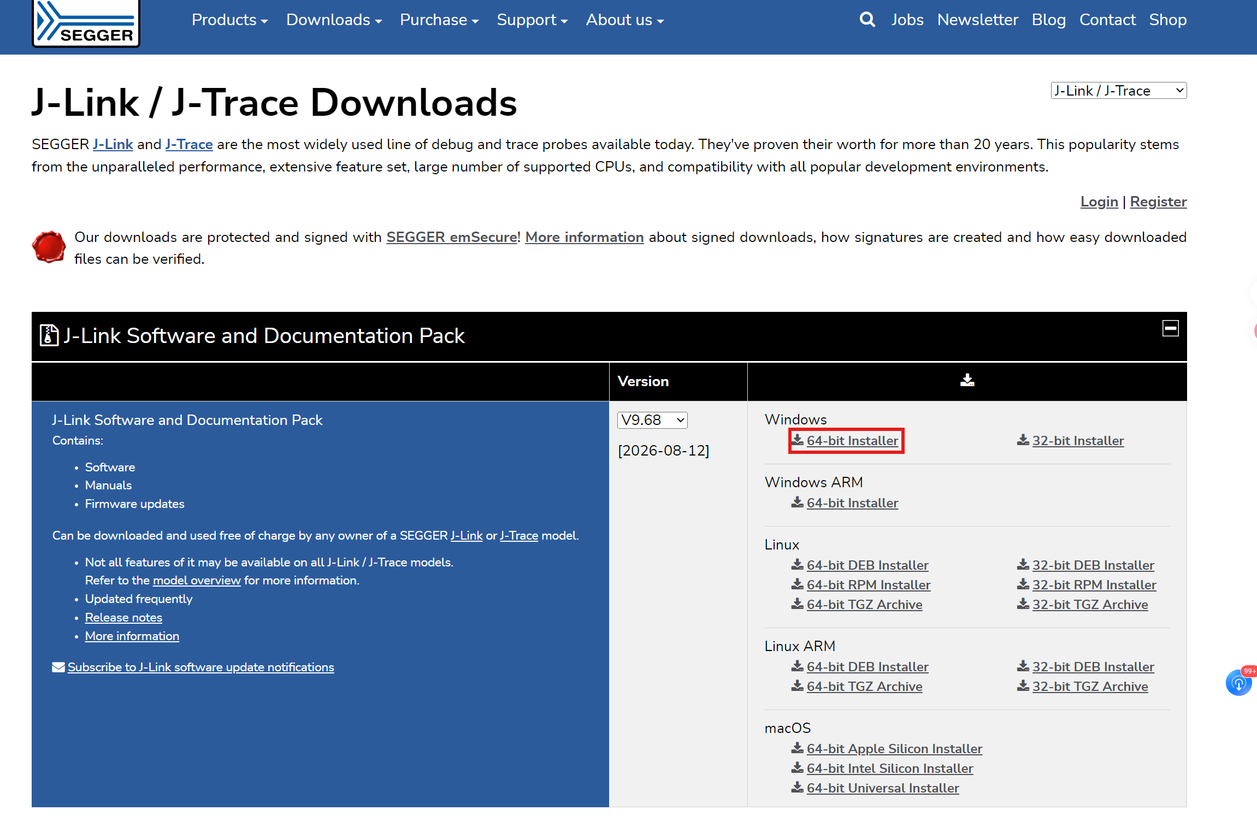This screenshot has height=816, width=1257.
Task: Click the Login link
Action: click(1099, 202)
